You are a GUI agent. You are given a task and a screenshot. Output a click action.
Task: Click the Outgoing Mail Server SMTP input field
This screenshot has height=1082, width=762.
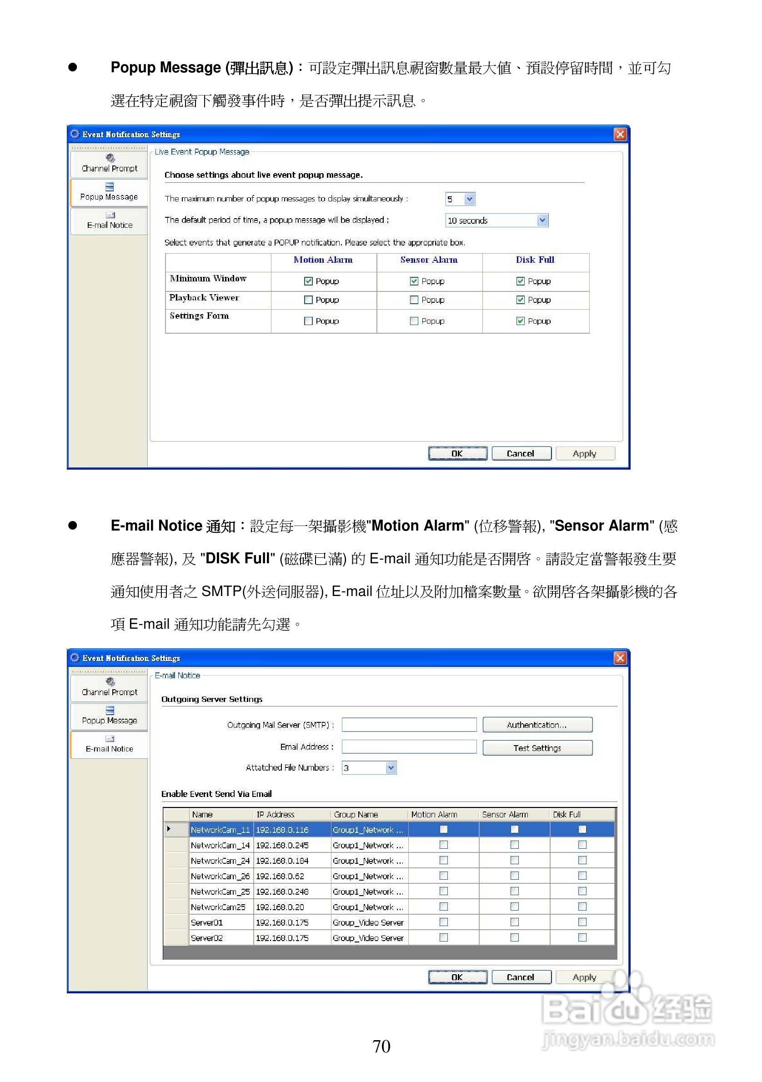pos(410,724)
